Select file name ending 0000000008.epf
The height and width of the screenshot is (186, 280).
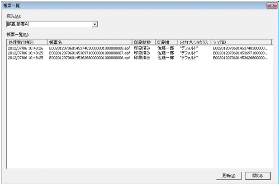(90, 48)
